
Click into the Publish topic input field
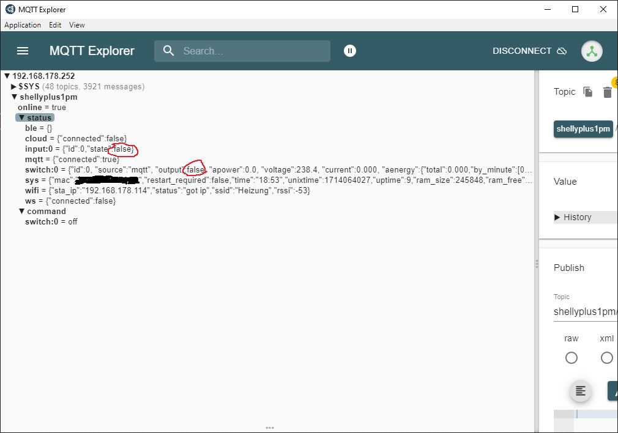coord(584,312)
